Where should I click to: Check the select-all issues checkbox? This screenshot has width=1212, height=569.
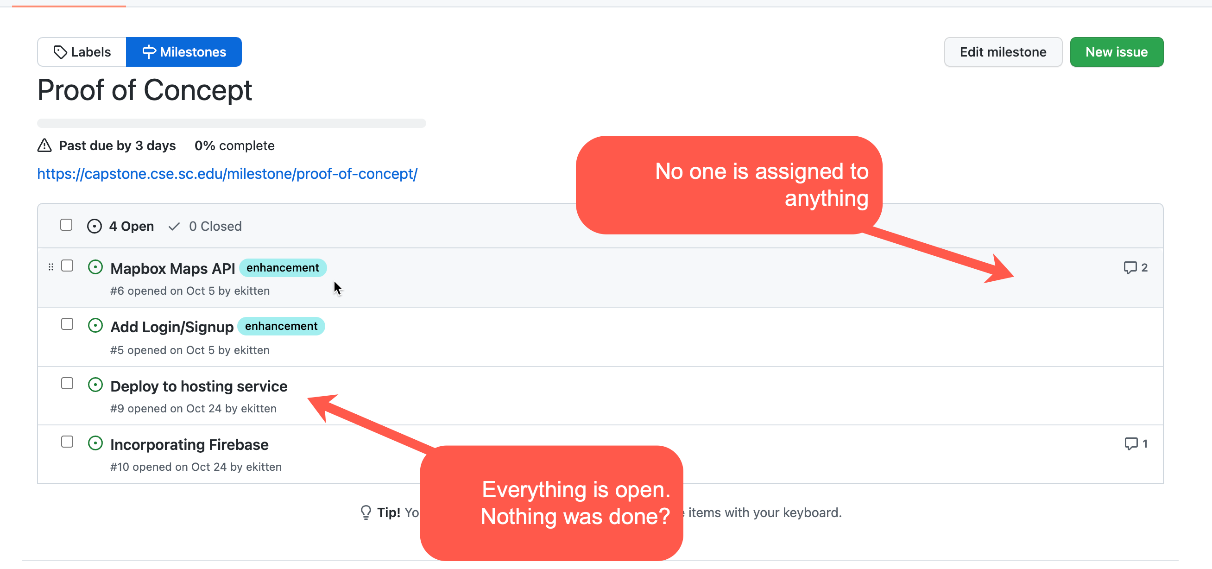pos(66,226)
